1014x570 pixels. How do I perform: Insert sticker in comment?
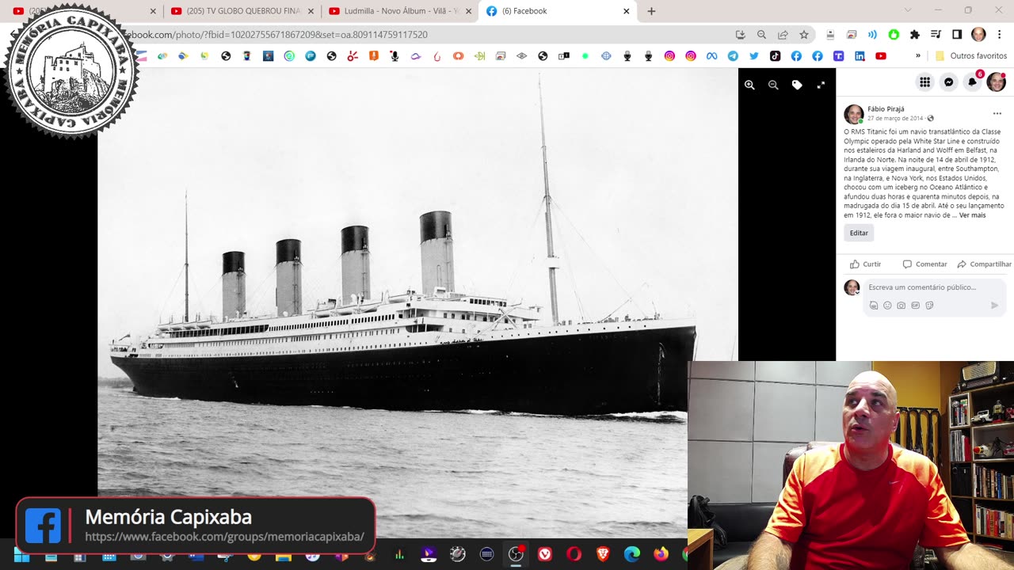(929, 306)
